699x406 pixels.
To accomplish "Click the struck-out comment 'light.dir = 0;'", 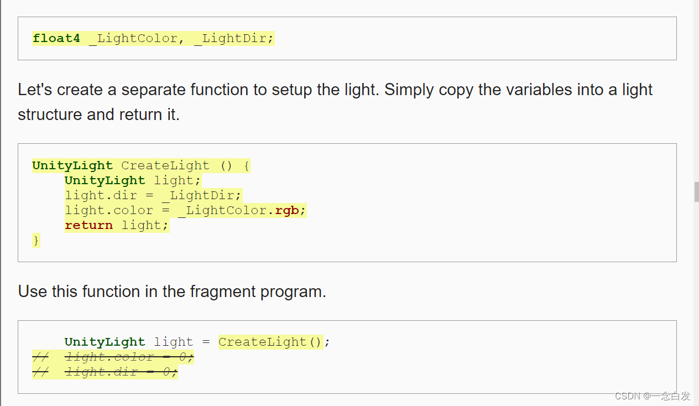I will click(x=105, y=372).
